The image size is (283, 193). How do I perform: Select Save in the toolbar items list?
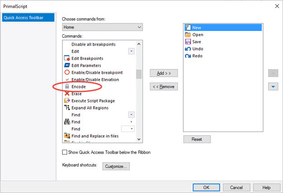[x=223, y=41]
